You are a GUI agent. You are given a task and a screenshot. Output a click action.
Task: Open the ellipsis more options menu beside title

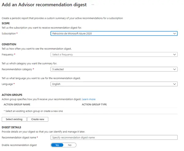pyautogui.click(x=93, y=5)
